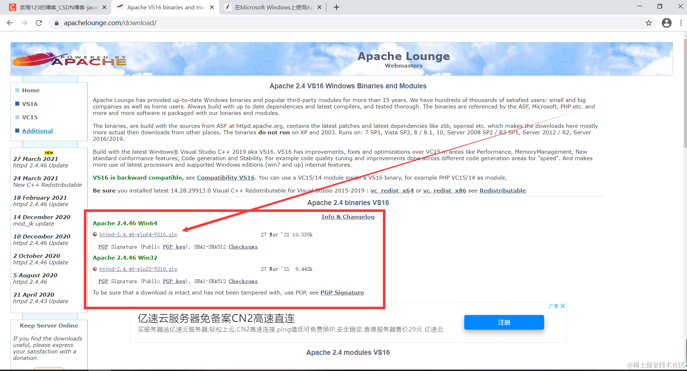Open the Redistributable link
This screenshot has width=687, height=371.
click(x=502, y=191)
